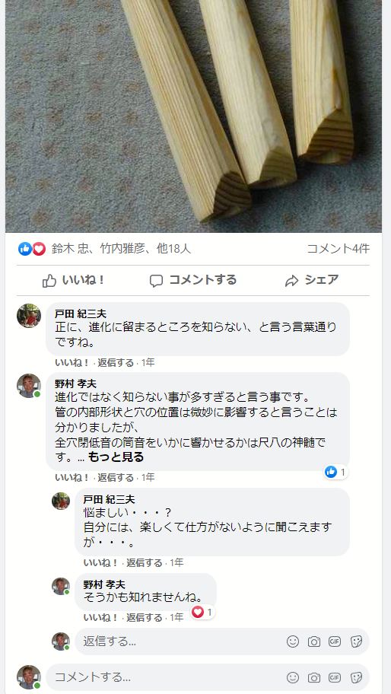Click the GIF icon in the bottom comment field
This screenshot has width=391, height=694.
point(335,677)
